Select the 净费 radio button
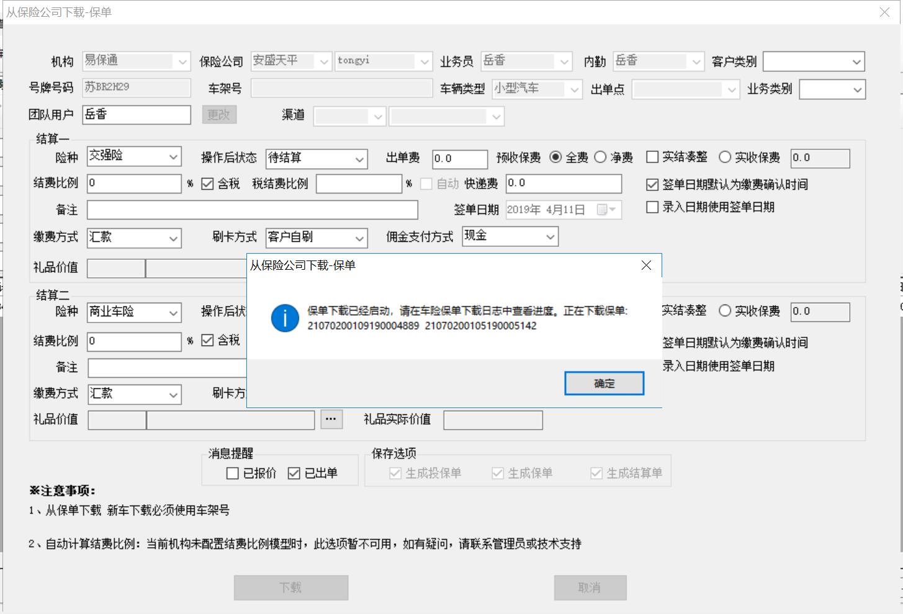 point(600,157)
